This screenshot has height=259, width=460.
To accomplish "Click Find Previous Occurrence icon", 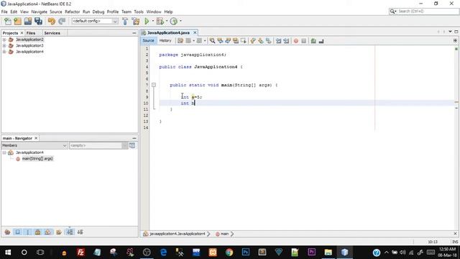I will pyautogui.click(x=220, y=41).
